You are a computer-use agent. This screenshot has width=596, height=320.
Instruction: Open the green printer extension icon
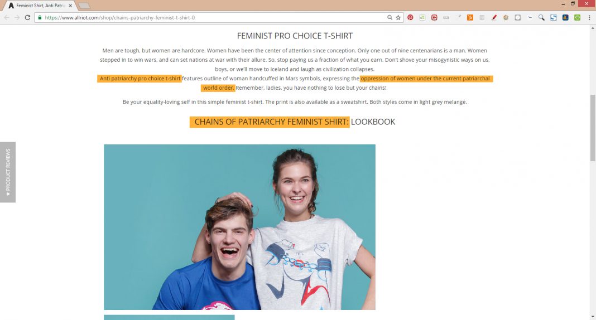click(x=578, y=17)
